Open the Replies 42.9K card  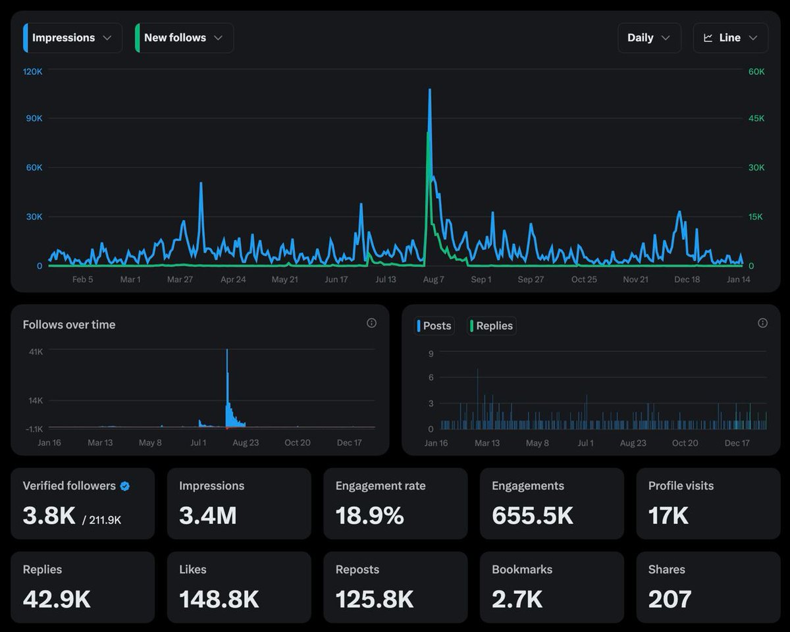click(83, 587)
